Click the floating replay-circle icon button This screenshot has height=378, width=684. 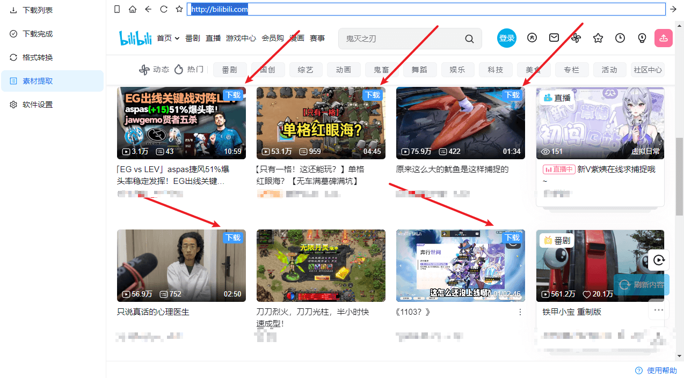point(659,261)
